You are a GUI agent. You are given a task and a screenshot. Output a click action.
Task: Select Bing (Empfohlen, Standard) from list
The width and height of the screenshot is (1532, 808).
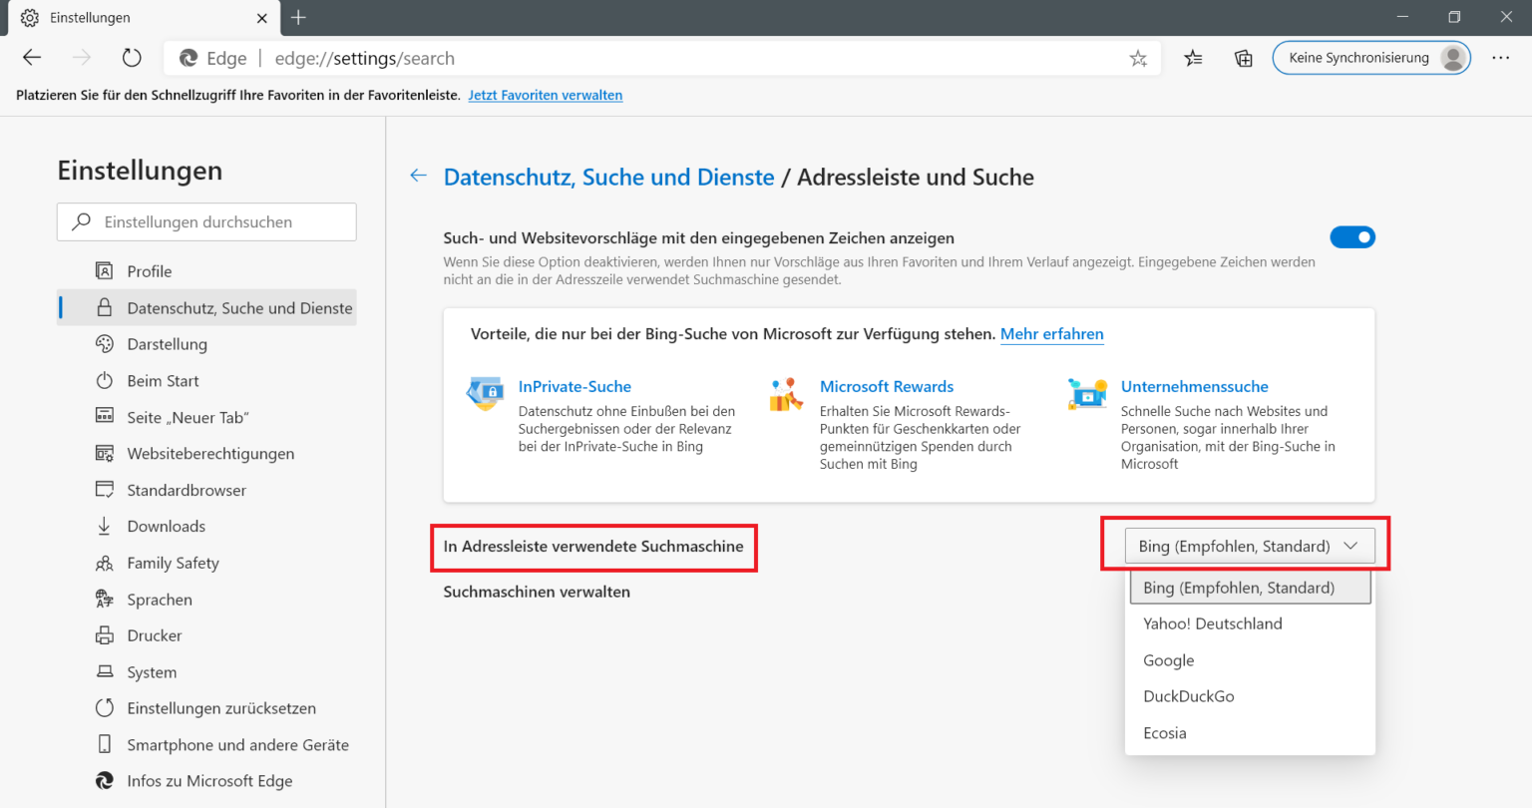pos(1250,588)
